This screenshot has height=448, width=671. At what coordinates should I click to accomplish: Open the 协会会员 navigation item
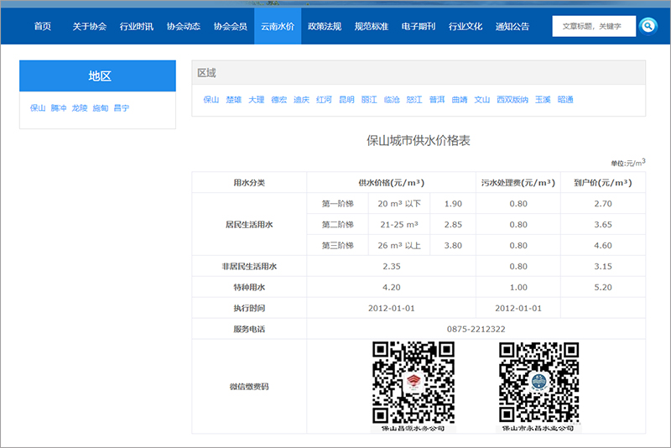(x=231, y=26)
